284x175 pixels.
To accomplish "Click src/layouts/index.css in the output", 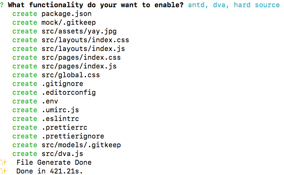I will [x=85, y=40].
